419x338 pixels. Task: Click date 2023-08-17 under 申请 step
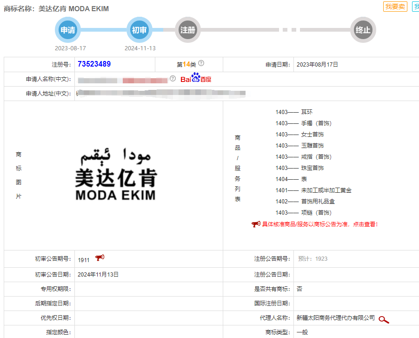70,48
